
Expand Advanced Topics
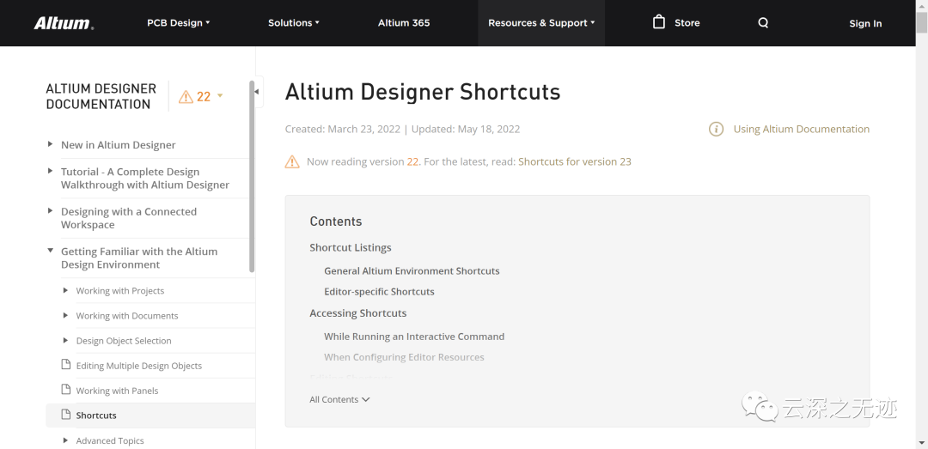click(x=65, y=440)
